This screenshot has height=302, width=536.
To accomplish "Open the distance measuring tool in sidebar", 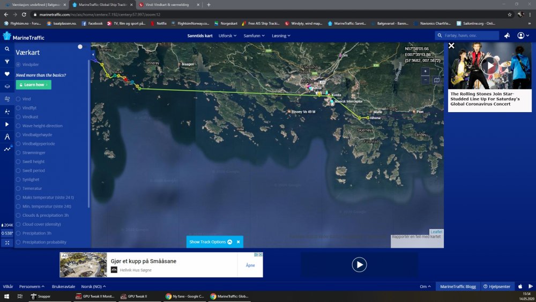I will pyautogui.click(x=7, y=137).
